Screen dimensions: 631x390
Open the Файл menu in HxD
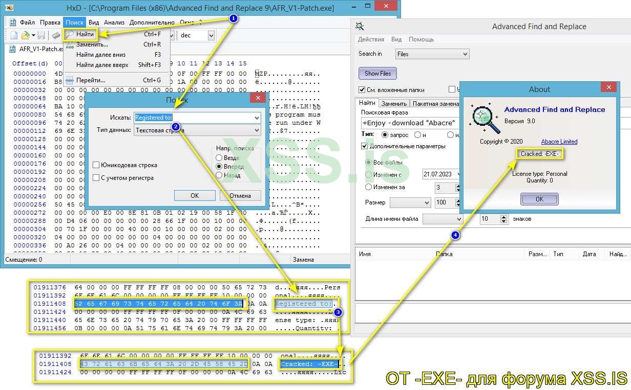coord(28,22)
